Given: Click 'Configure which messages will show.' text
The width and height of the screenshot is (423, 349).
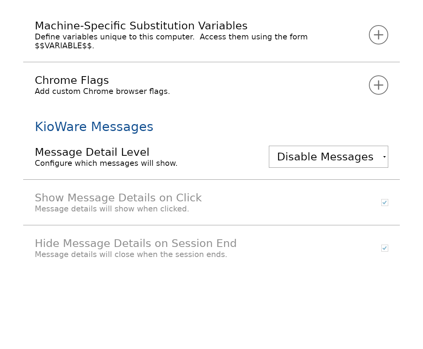Looking at the screenshot, I should [x=106, y=163].
